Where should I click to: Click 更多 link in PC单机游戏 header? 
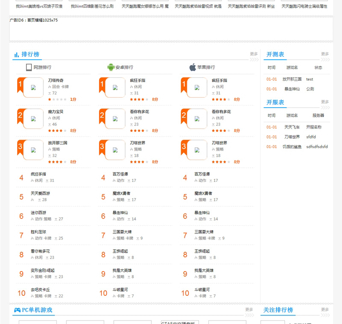pyautogui.click(x=249, y=309)
